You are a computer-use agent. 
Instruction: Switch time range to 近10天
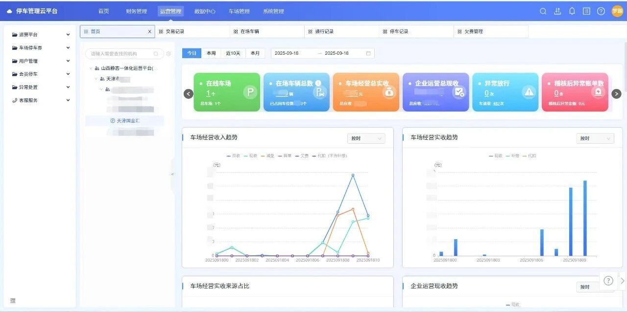tap(233, 53)
